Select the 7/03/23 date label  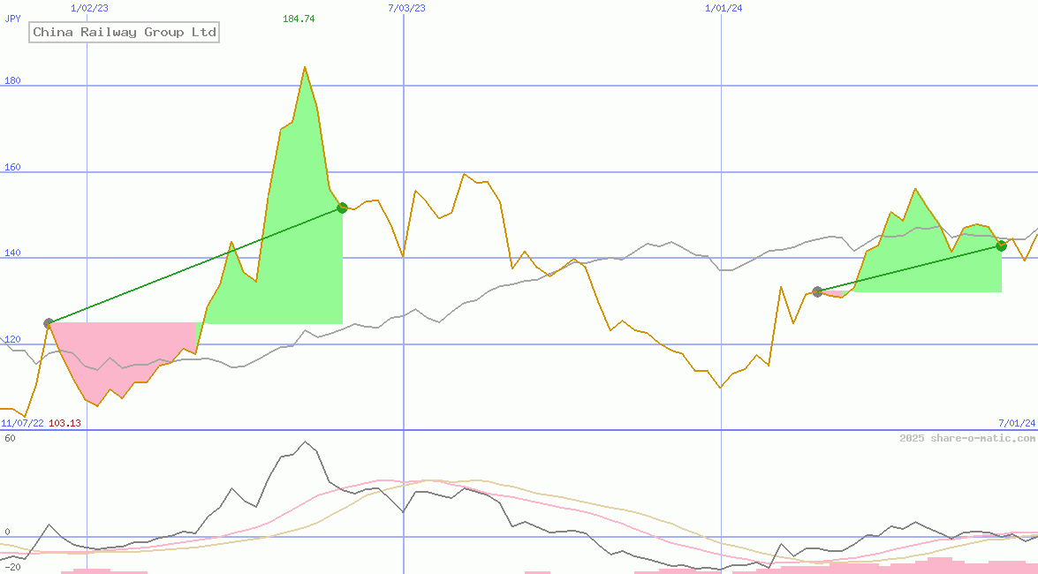click(x=405, y=8)
